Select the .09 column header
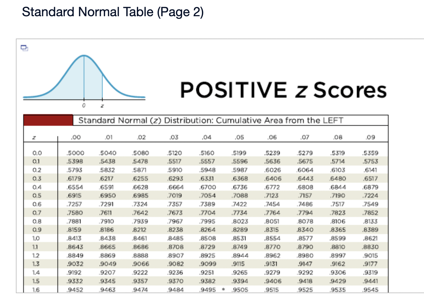 (371, 137)
